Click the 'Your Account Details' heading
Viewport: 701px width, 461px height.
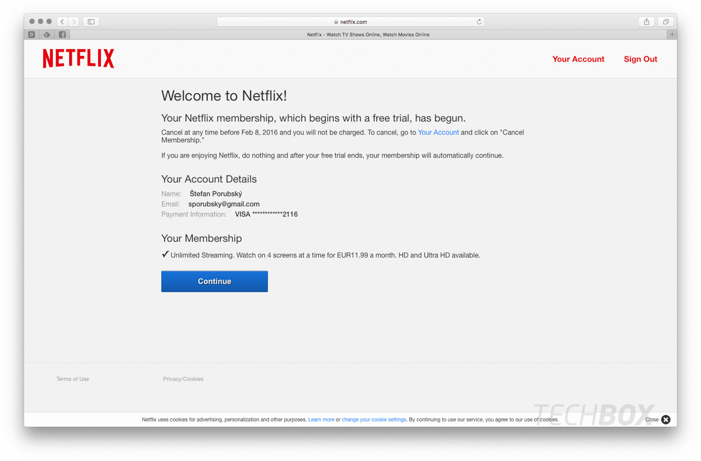209,179
